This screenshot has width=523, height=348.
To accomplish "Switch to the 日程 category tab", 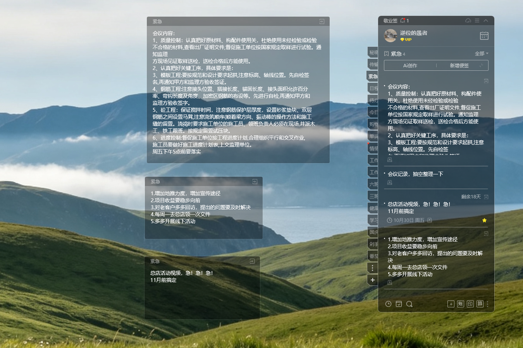I will point(373,88).
